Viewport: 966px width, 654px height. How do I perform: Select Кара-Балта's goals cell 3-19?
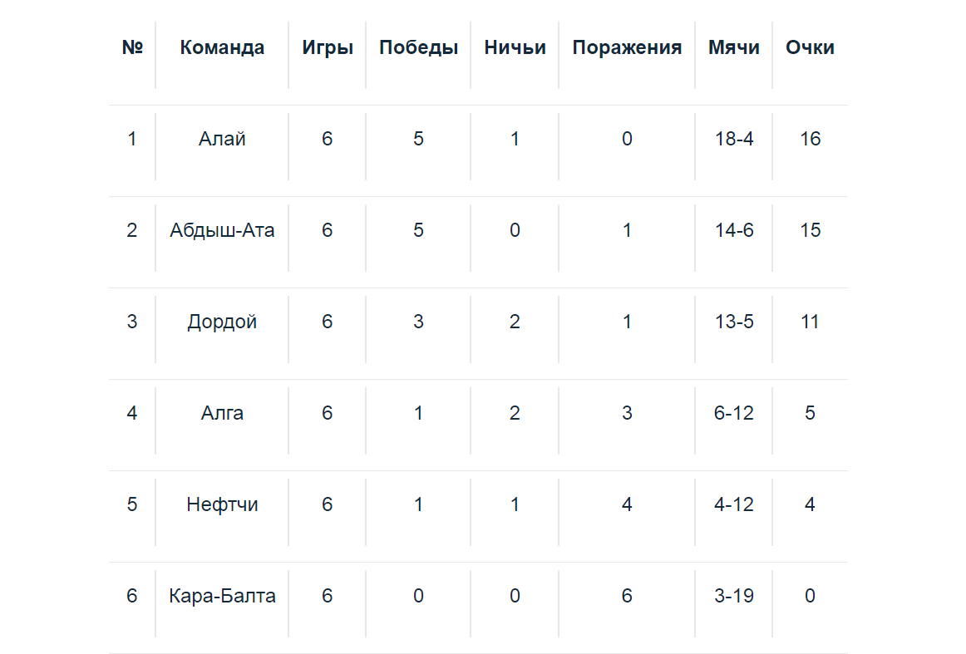734,596
